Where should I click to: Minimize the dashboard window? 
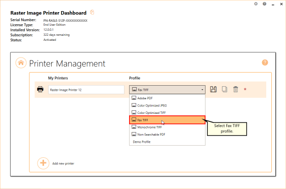click(273, 4)
